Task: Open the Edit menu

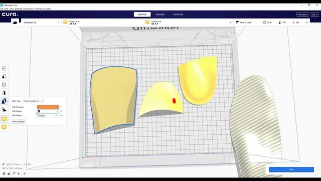Action: (6, 9)
